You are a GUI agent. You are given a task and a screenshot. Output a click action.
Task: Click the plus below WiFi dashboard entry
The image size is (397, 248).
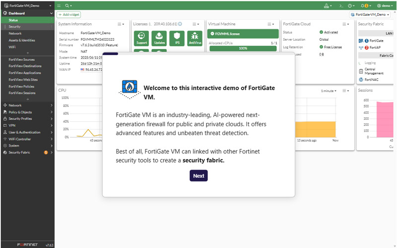coord(28,53)
